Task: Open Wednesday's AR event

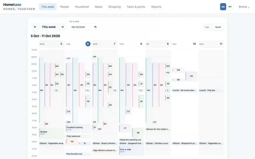Action: tap(110, 105)
